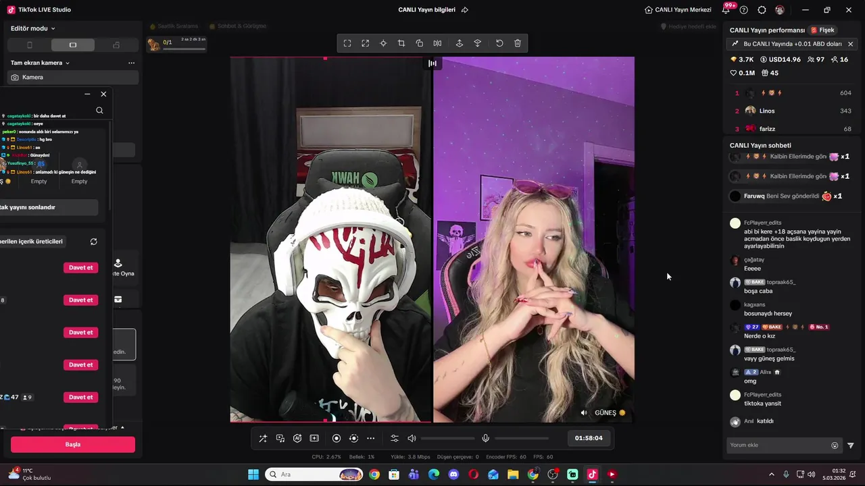Click the search icon in the co-host panel

(x=99, y=110)
